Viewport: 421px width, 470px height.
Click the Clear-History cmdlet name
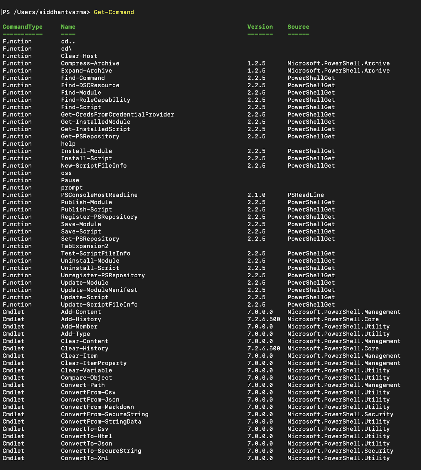85,349
